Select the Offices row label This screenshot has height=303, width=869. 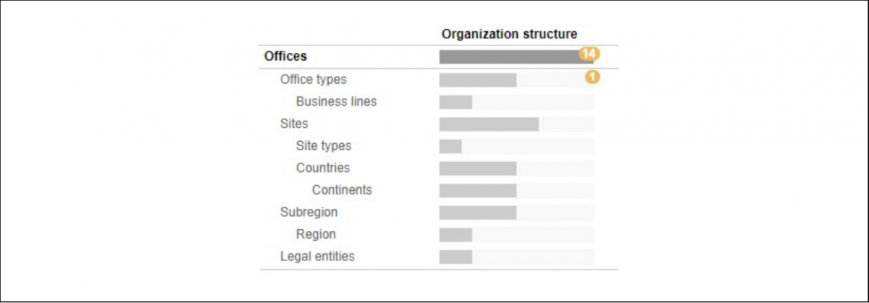[x=285, y=56]
